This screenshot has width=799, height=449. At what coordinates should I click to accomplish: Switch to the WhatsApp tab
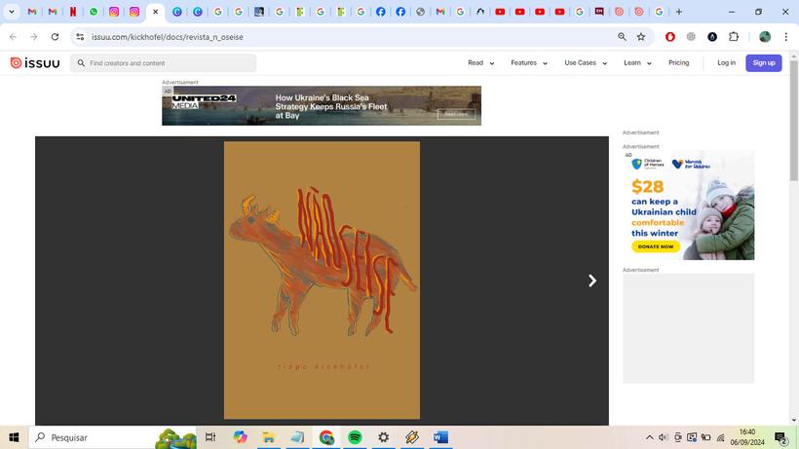pos(94,11)
